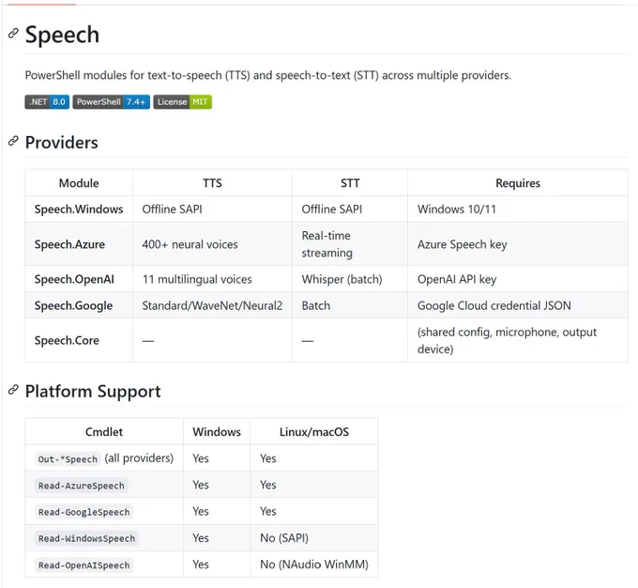
Task: Click Linux/macOS Yes in Read-GoogleSpeech row
Action: pos(314,511)
